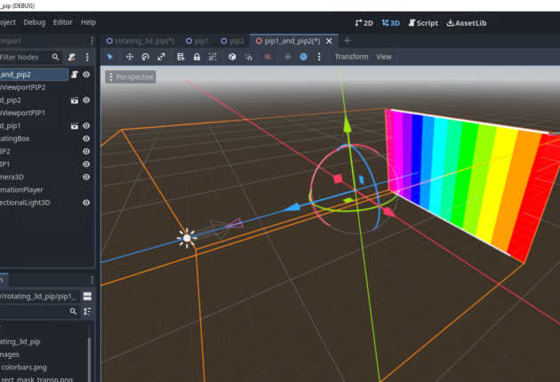Select the nages folder in FileSystem
The height and width of the screenshot is (382, 560).
pos(10,354)
